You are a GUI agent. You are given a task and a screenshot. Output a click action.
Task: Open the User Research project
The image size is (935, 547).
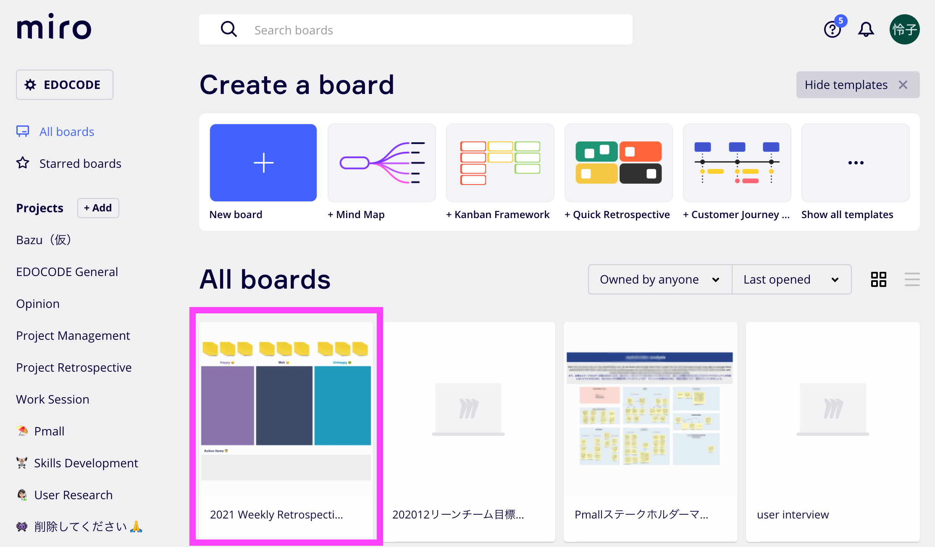point(74,495)
